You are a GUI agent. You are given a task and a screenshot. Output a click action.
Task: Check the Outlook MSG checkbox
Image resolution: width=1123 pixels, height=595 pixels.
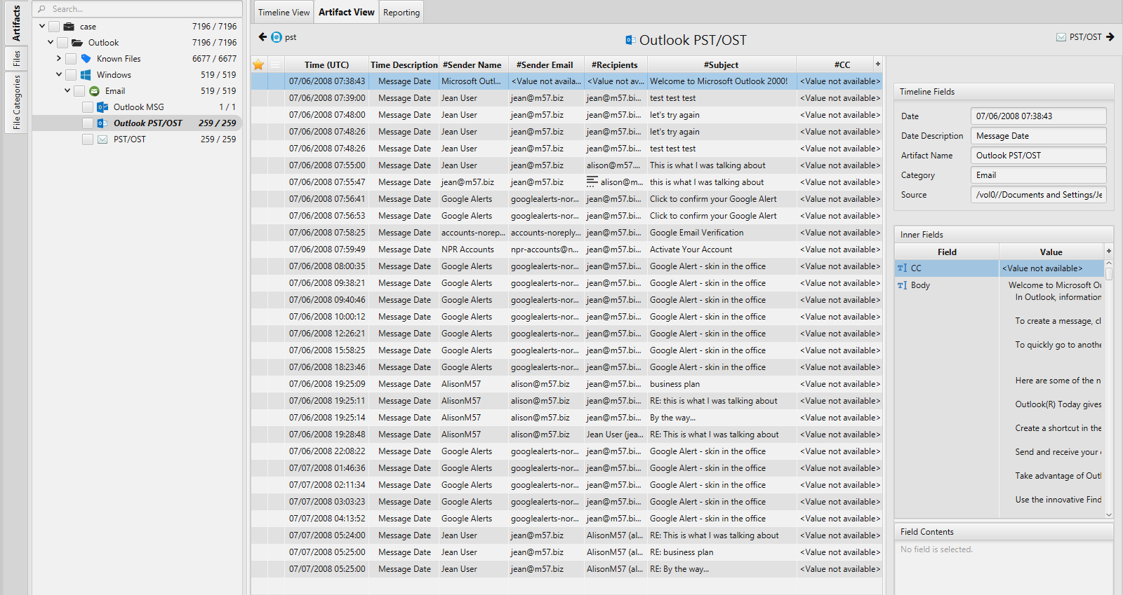(x=88, y=107)
